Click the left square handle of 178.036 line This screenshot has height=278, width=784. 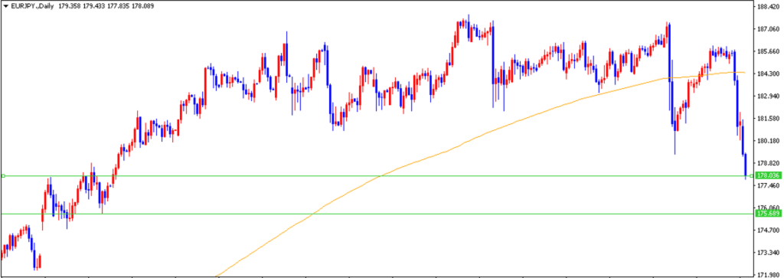pos(3,175)
